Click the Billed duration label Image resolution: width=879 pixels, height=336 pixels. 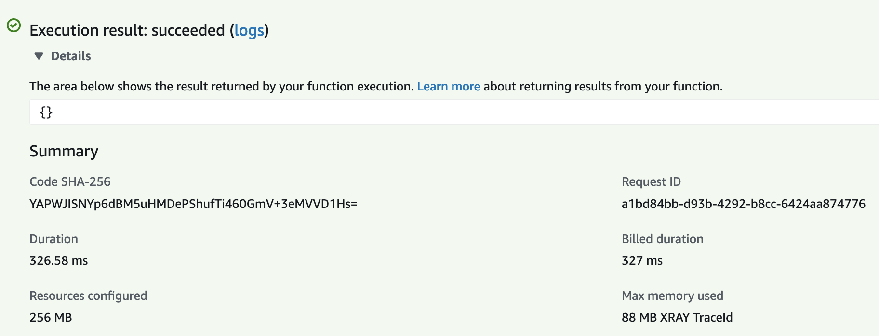click(x=662, y=239)
